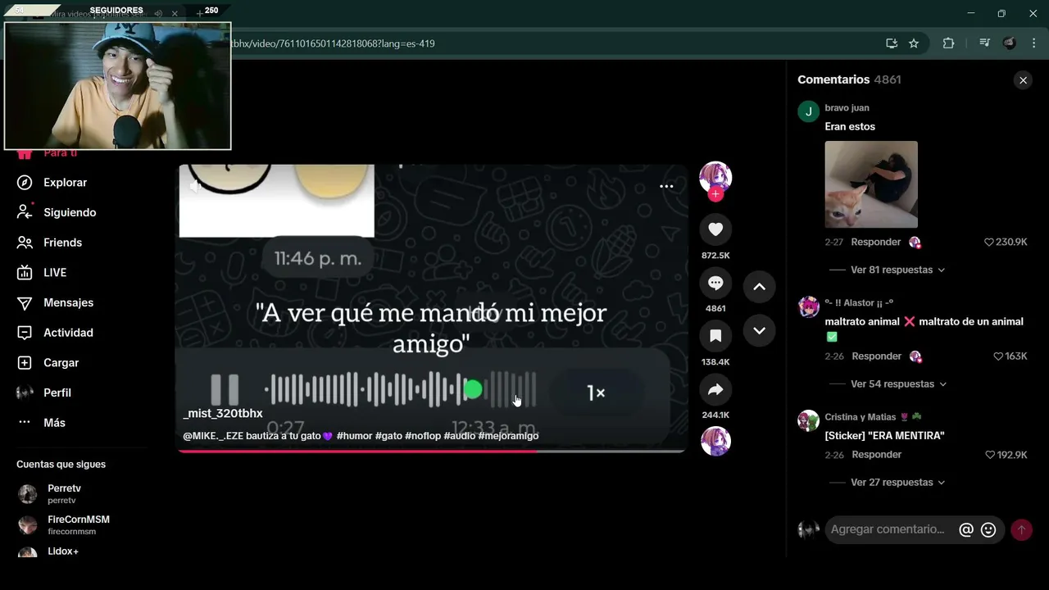Open the _mist_320tbhx username link
This screenshot has width=1049, height=590.
[x=223, y=414]
